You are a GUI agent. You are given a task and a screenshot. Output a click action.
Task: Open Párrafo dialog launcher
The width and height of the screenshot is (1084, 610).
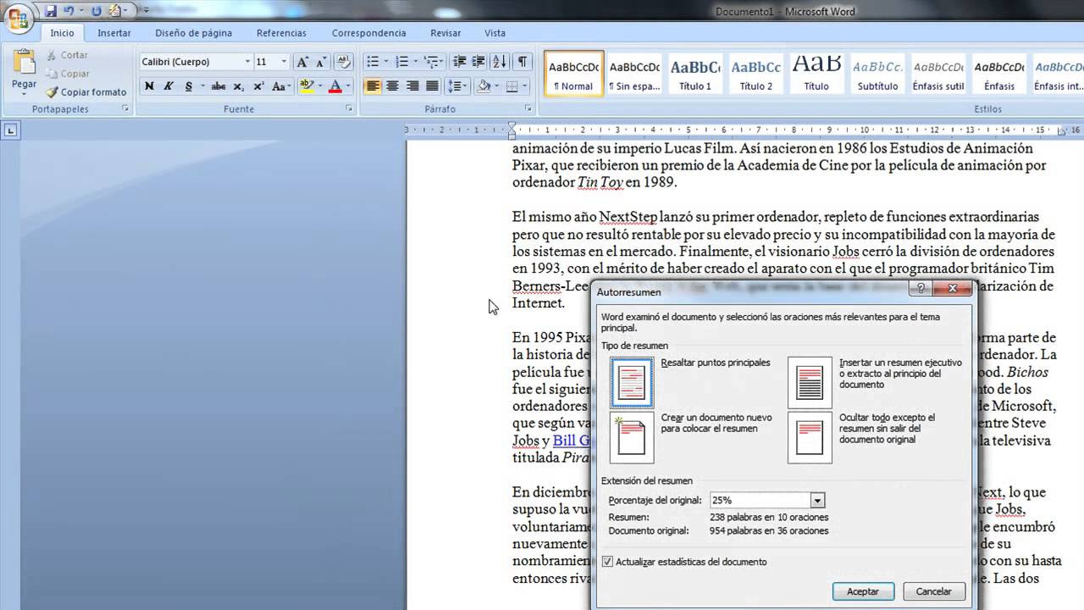pos(528,109)
